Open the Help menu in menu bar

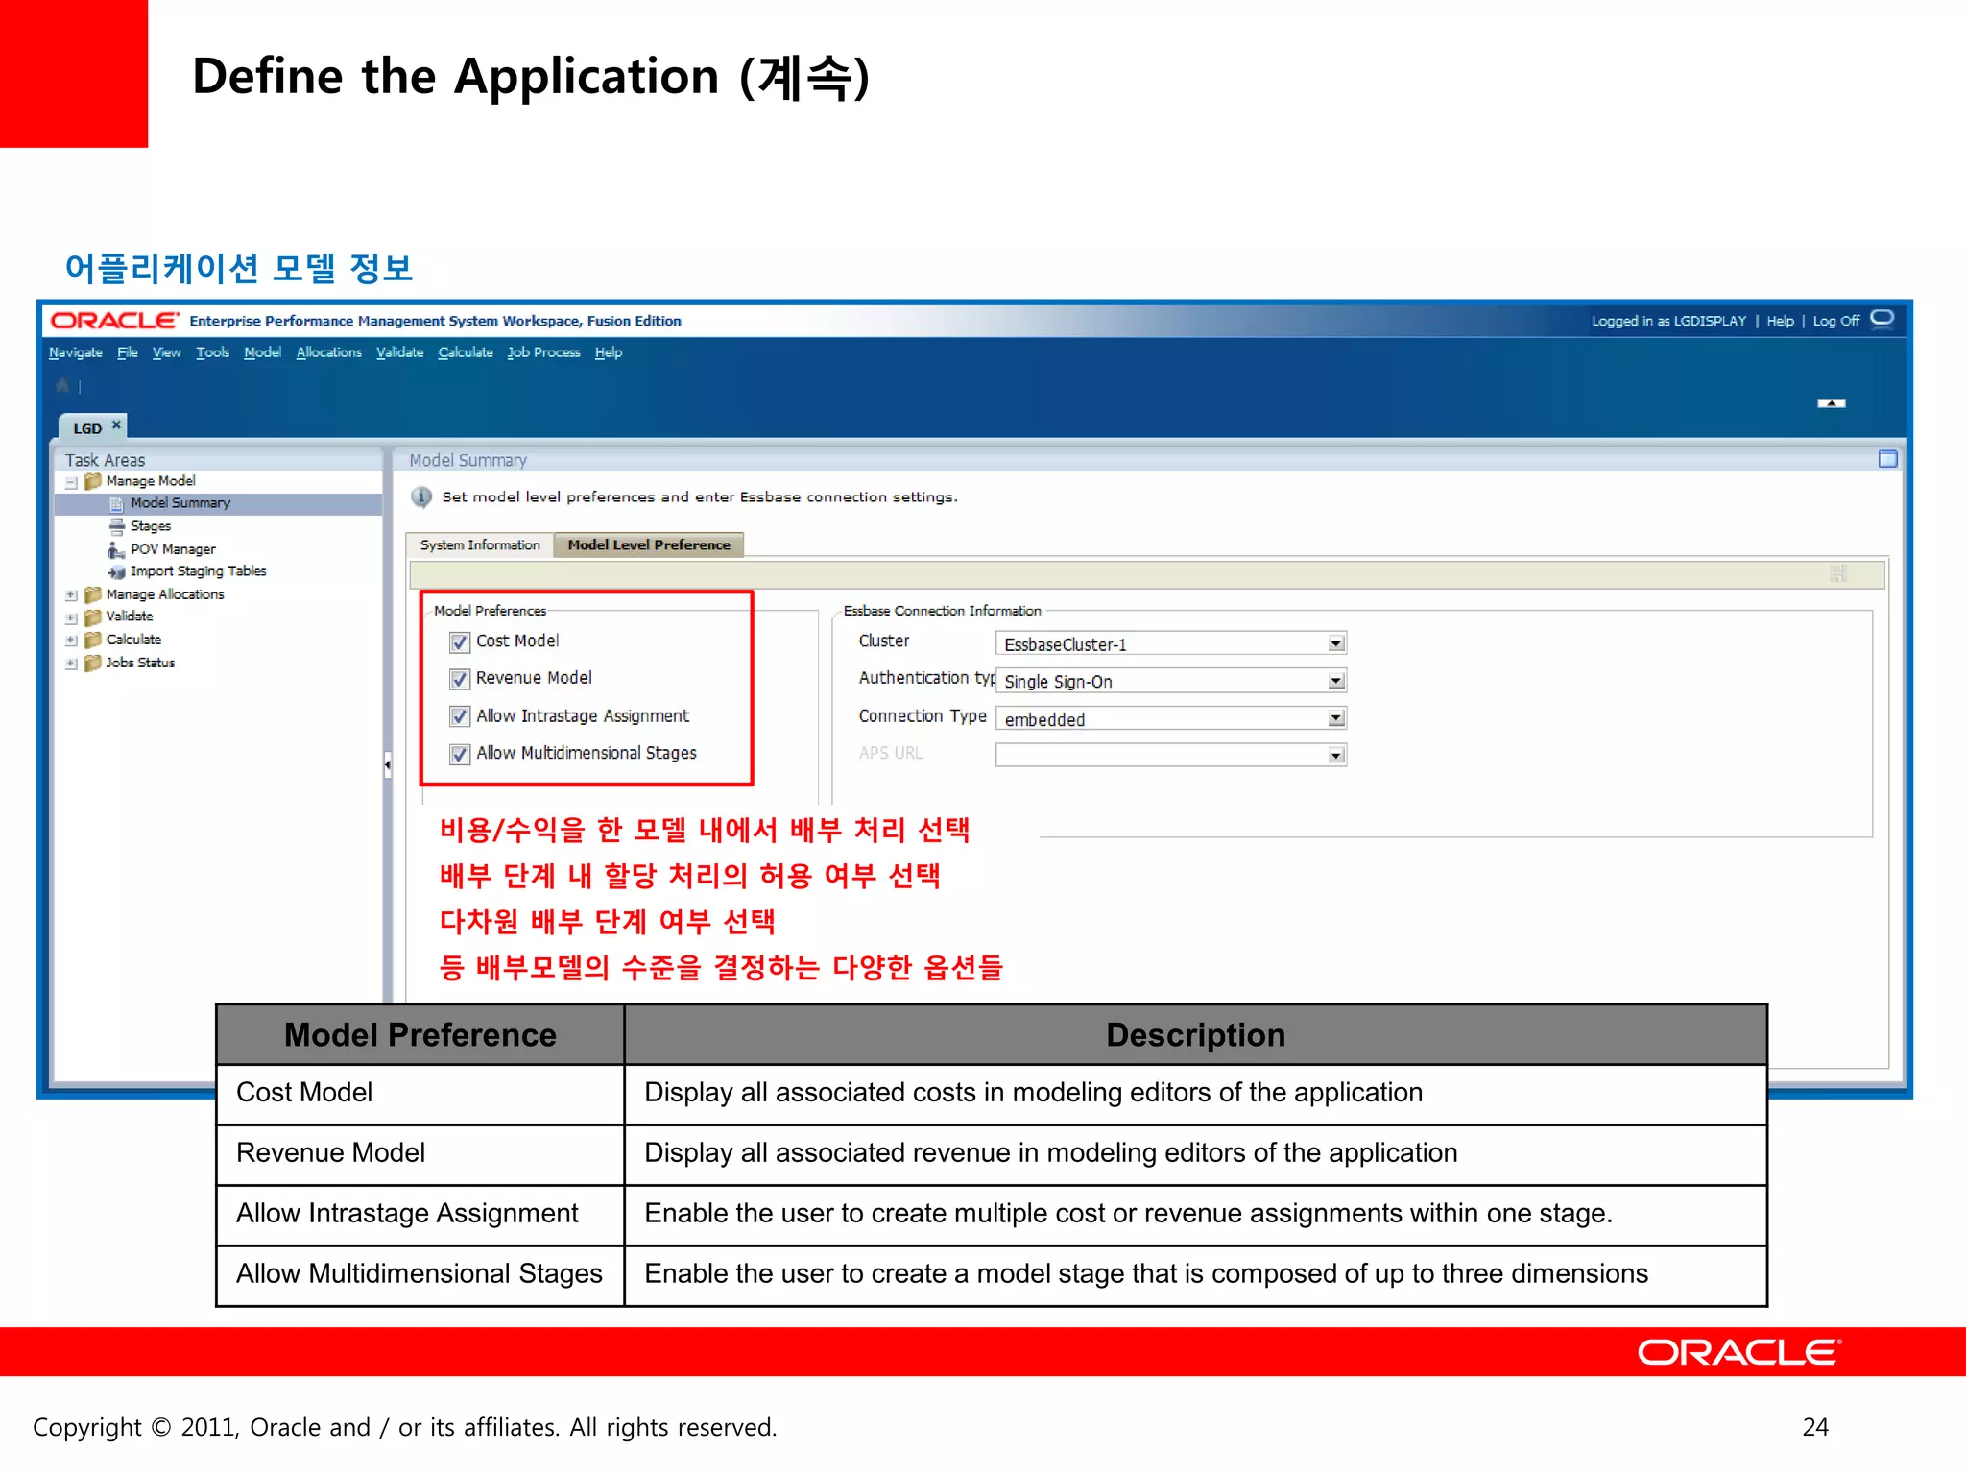[x=609, y=352]
